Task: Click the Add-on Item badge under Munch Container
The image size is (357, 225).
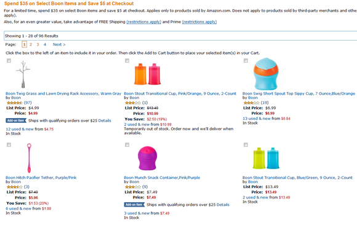Action: click(134, 205)
